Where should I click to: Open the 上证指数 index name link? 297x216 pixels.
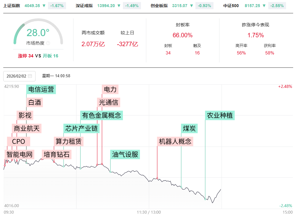(x=12, y=6)
